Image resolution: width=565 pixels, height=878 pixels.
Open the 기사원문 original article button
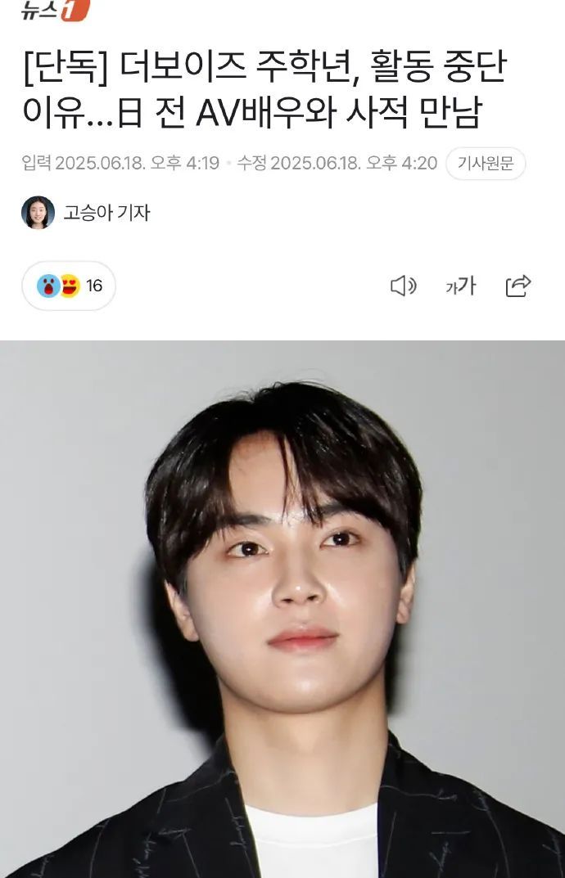pyautogui.click(x=486, y=164)
